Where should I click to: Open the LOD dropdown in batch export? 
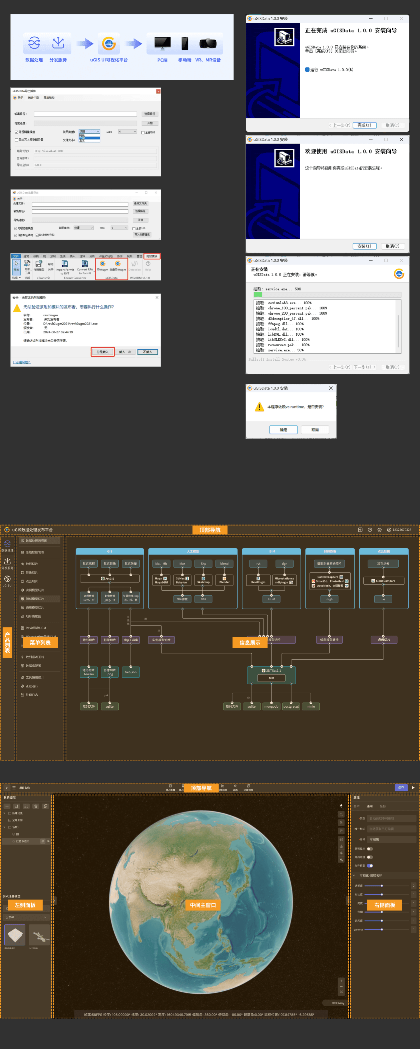coord(119,228)
